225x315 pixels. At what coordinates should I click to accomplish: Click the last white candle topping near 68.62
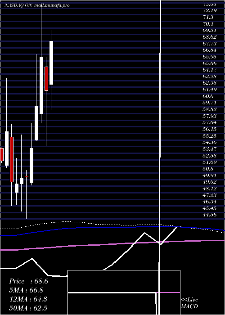tap(51, 63)
